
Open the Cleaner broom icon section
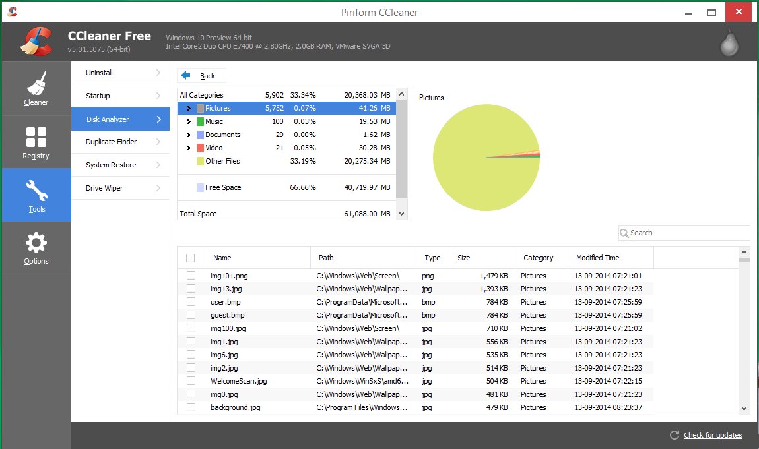[36, 84]
